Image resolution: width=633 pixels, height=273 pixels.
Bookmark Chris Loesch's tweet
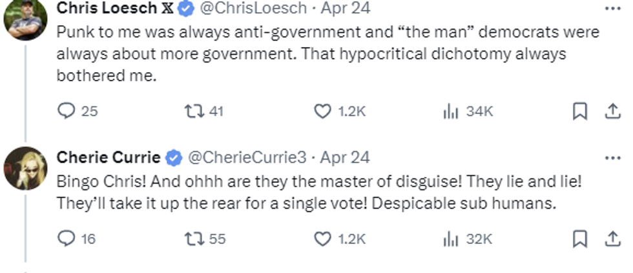581,111
